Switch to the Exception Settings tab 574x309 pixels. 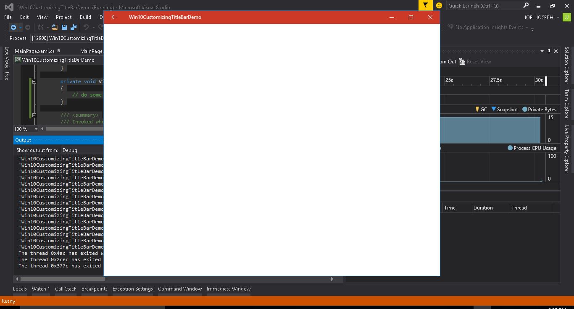point(133,289)
